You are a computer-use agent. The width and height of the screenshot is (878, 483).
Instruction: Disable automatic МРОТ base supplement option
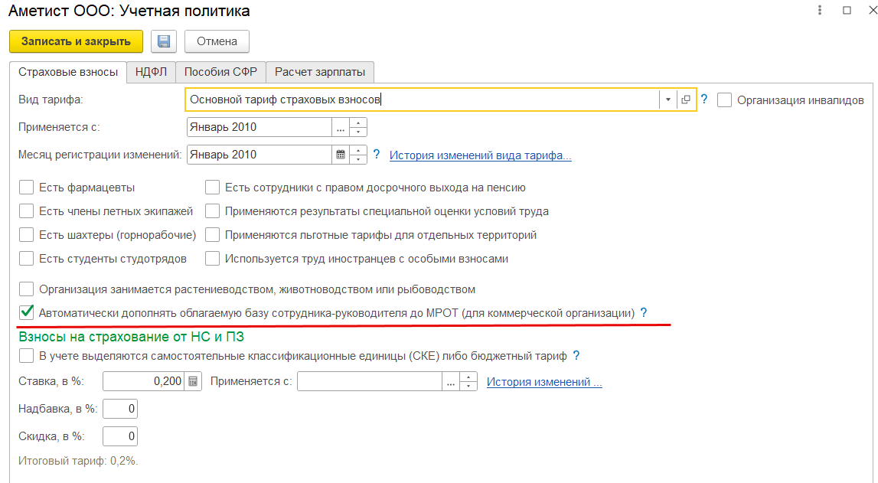26,311
